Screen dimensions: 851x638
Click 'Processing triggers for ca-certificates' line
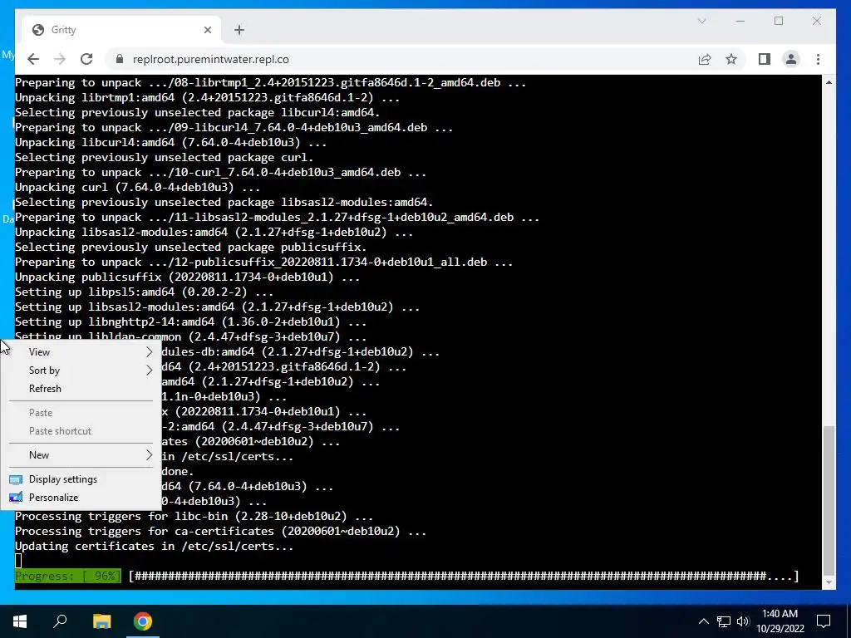pos(220,531)
